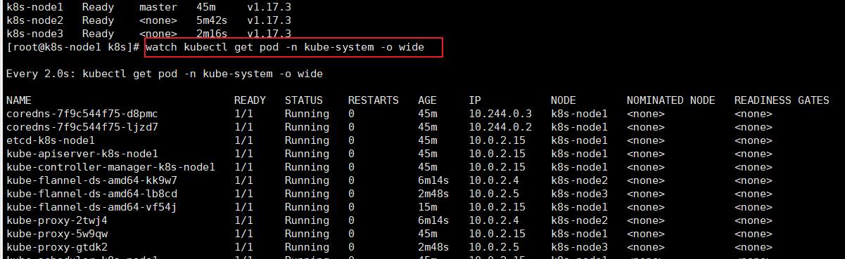Click the IP column header
Screen dimensions: 845x259
(x=475, y=100)
